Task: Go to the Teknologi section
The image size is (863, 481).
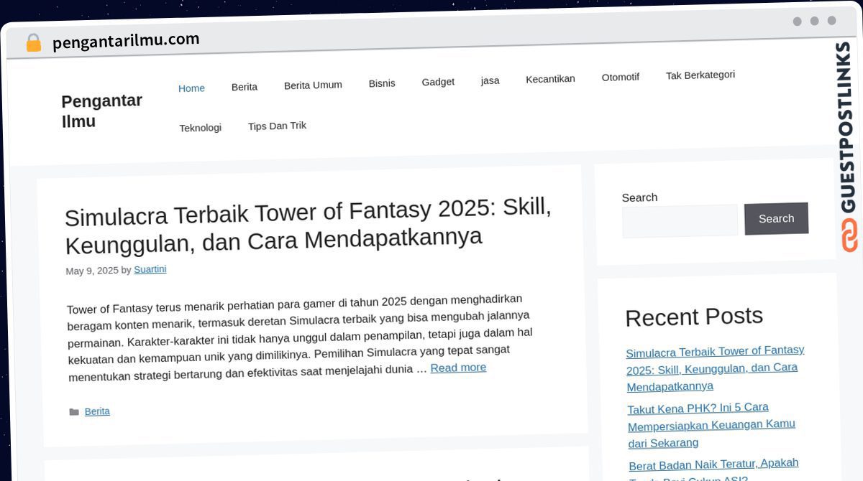Action: pos(200,128)
